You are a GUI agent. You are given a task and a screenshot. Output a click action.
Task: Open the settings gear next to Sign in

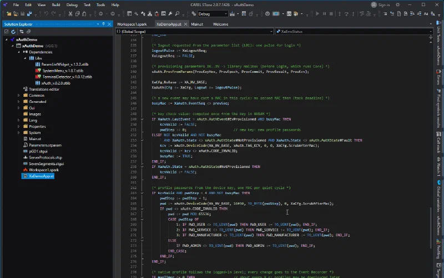398,5
